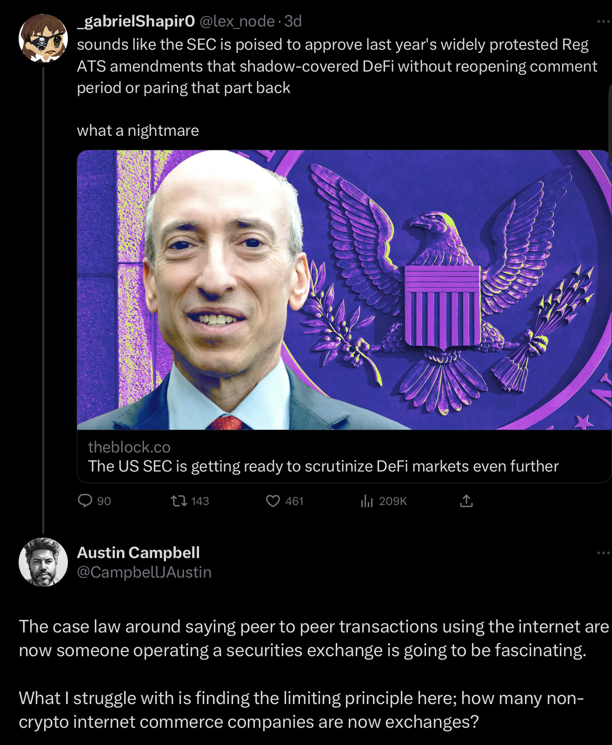Retweet the SEC Reg ATS tweet
The image size is (612, 745).
pyautogui.click(x=190, y=501)
